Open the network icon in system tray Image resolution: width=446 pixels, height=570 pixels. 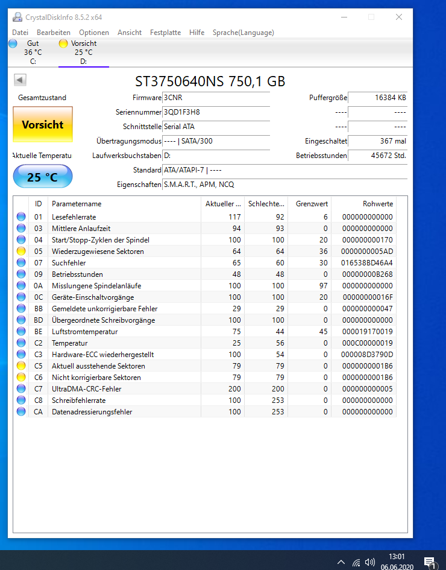tap(356, 562)
